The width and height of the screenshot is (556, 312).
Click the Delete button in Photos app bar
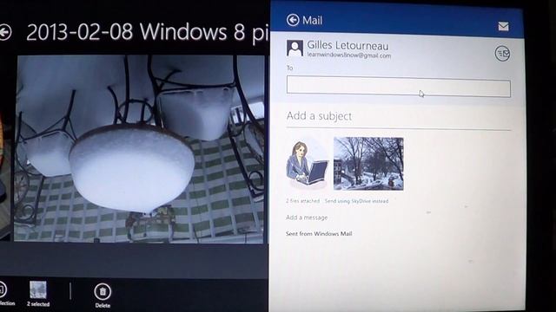point(103,296)
